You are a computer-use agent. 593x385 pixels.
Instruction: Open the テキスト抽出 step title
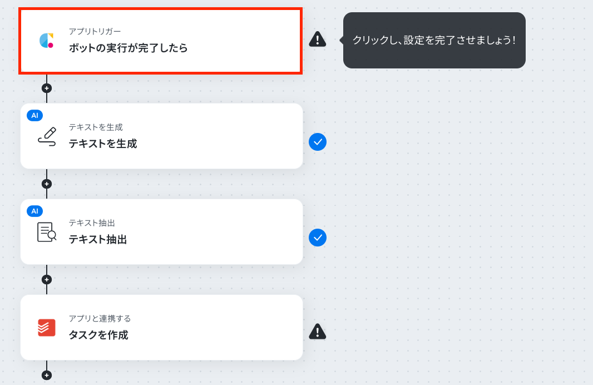coord(97,239)
